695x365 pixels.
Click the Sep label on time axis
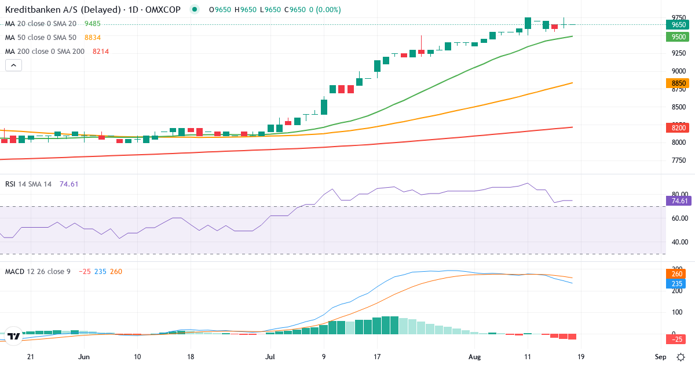[661, 356]
